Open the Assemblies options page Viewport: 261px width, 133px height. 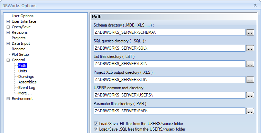(27, 82)
